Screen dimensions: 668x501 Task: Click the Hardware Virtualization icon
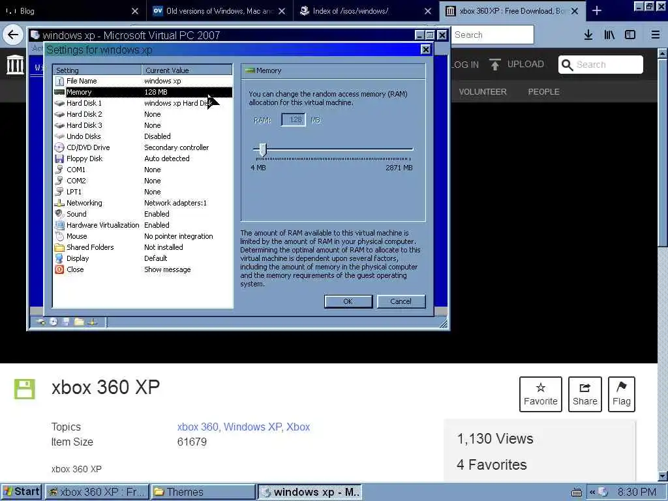tap(59, 225)
